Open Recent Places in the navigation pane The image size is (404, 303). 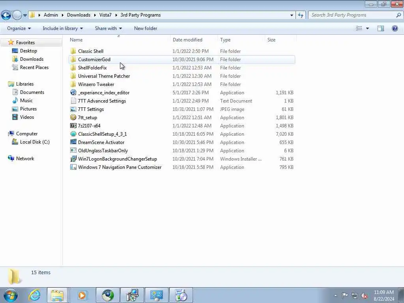coord(34,67)
